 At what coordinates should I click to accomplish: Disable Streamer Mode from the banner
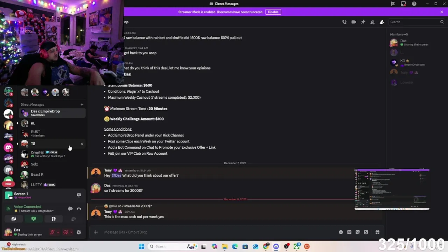point(273,12)
